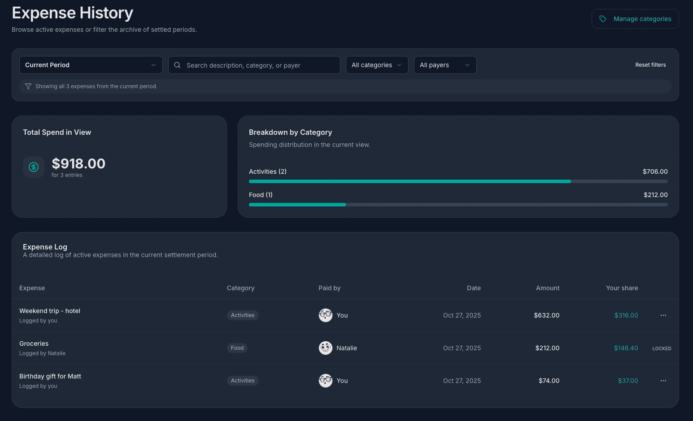Open the All categories dropdown

click(x=377, y=65)
